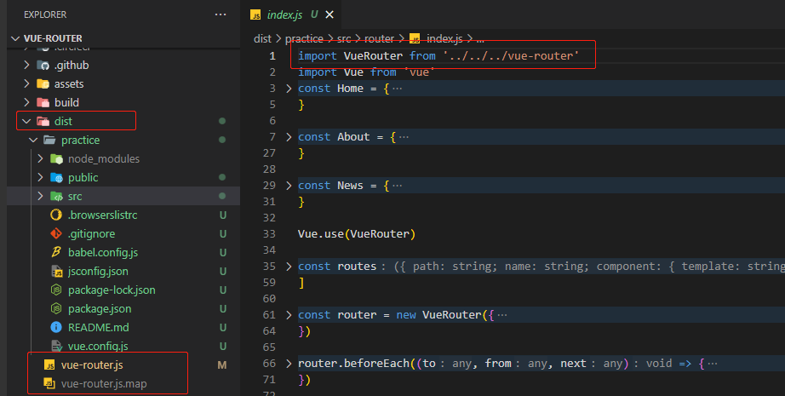Expand the router.beforeEach fold on line 66
Viewport: 785px width, 396px height.
pyautogui.click(x=289, y=364)
